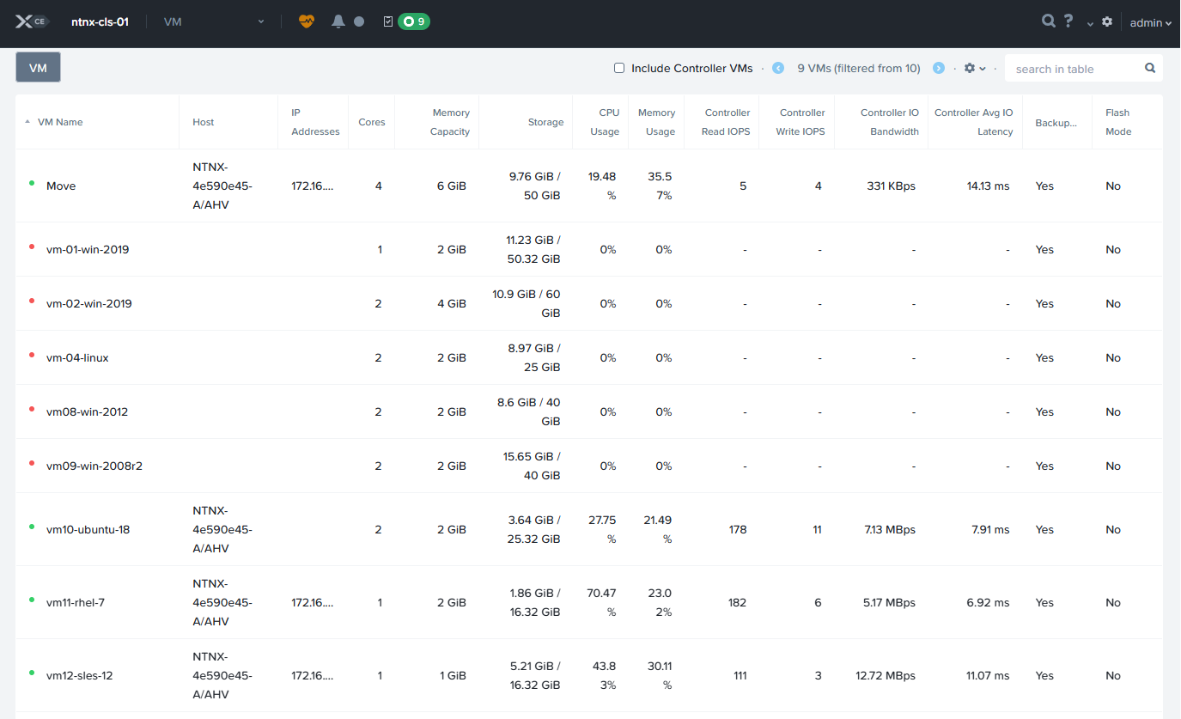The height and width of the screenshot is (719, 1181).
Task: Sort table by CPU Usage column
Action: click(x=605, y=122)
